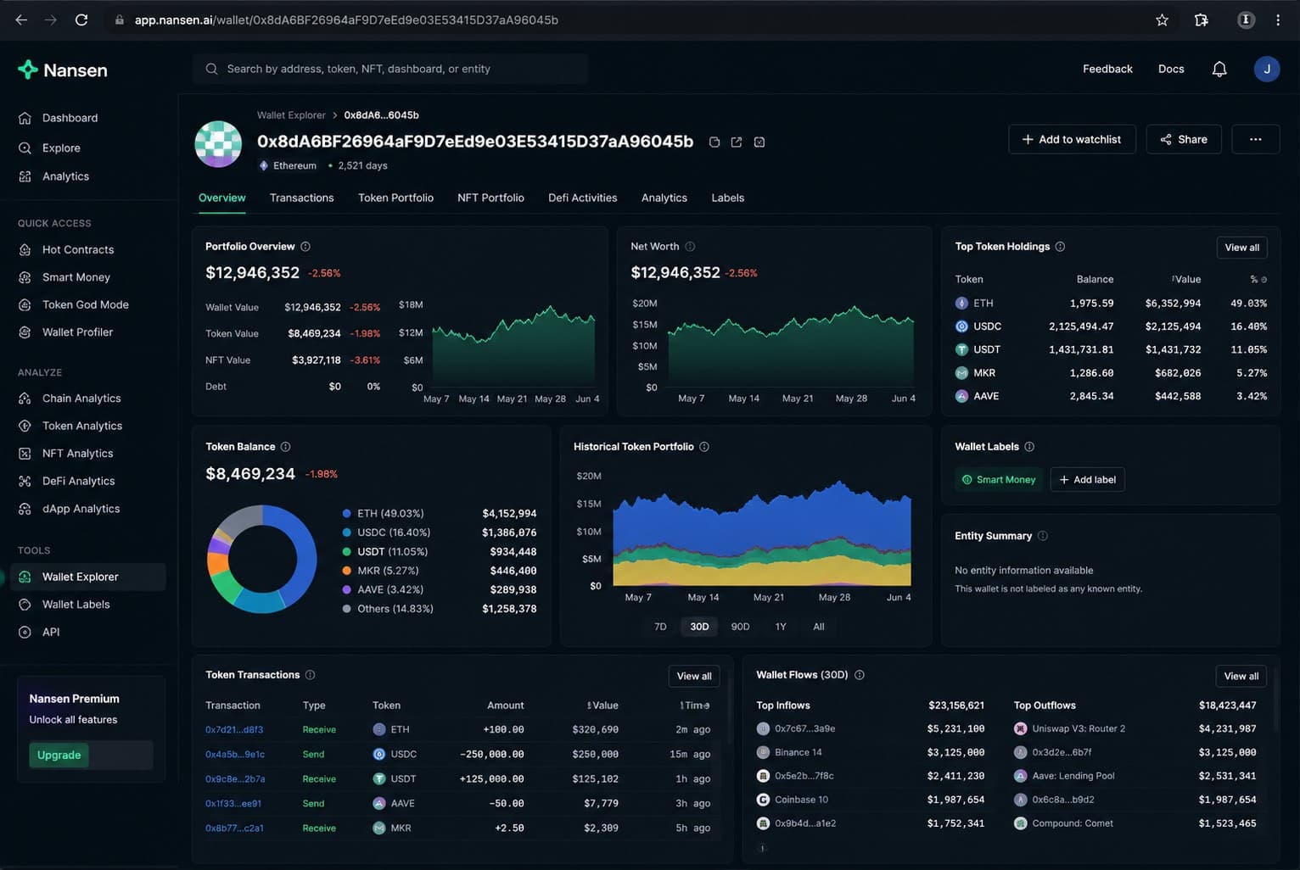Switch to the Token Portfolio tab
The image size is (1300, 870).
(x=395, y=198)
